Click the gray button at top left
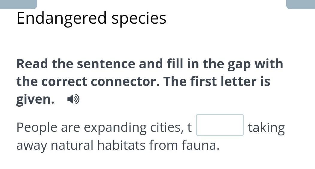The width and height of the screenshot is (315, 169). [18, 4]
